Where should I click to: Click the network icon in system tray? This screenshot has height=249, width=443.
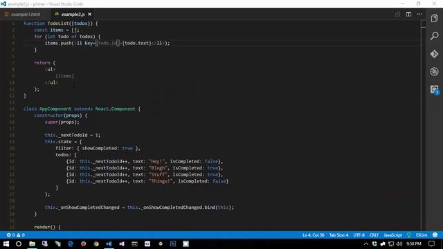click(x=391, y=243)
